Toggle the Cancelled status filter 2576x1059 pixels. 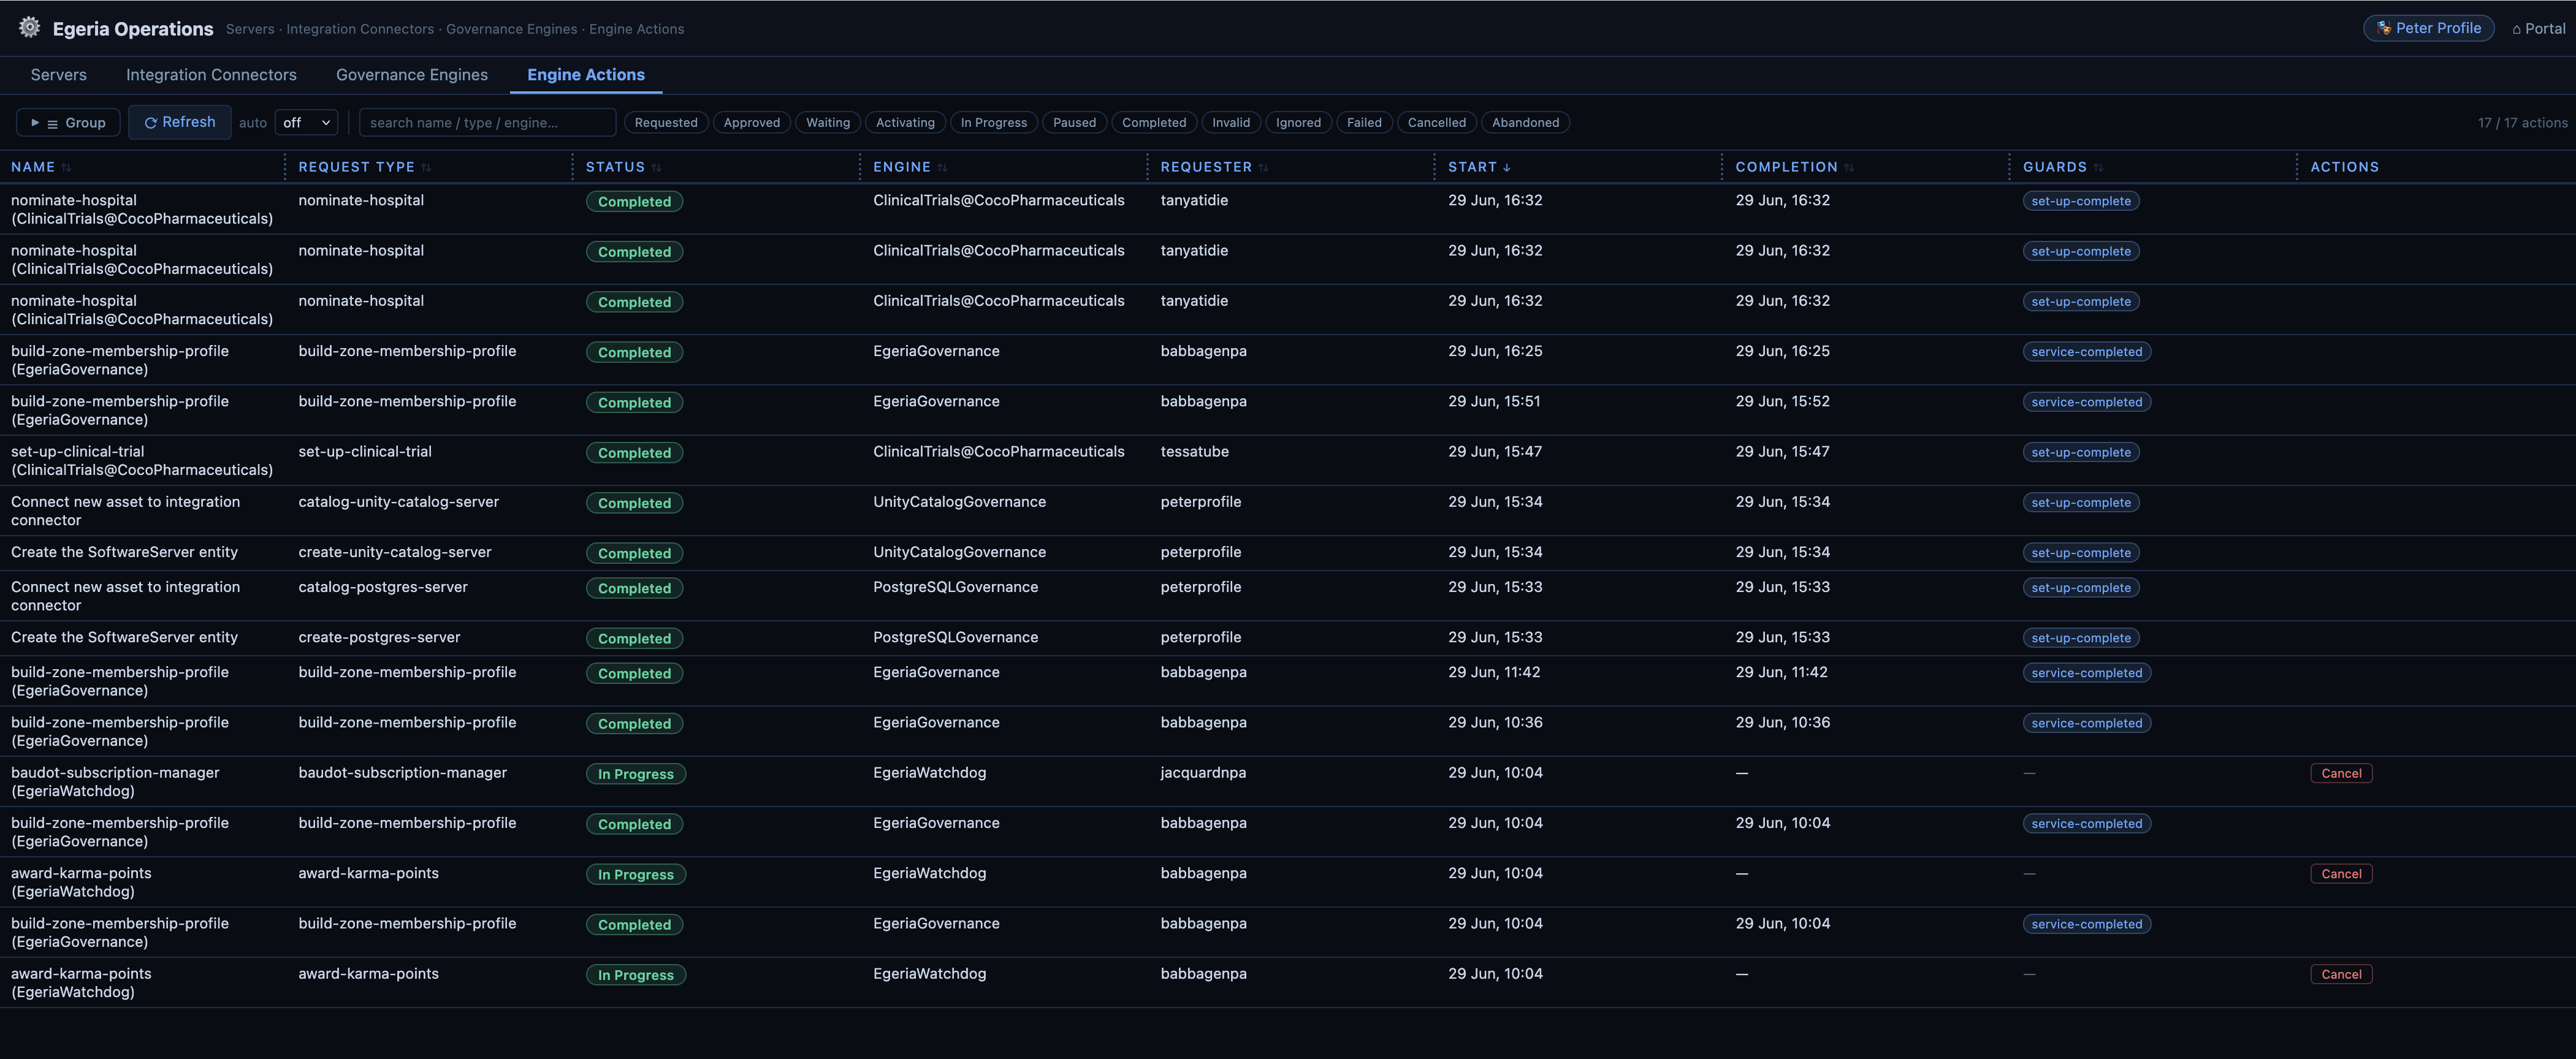click(1437, 123)
